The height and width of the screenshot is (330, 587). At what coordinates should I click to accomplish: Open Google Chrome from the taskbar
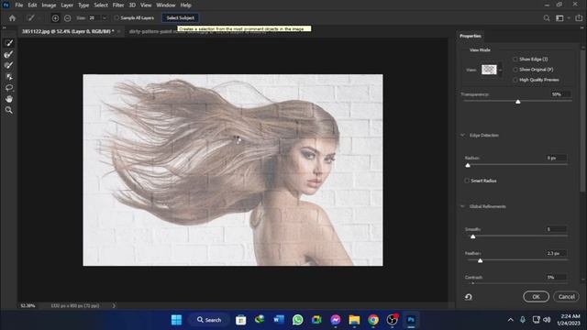(373, 320)
